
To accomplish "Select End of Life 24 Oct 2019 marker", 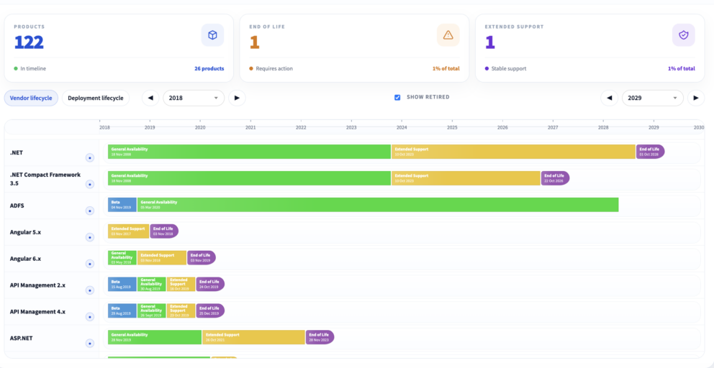I will 210,285.
